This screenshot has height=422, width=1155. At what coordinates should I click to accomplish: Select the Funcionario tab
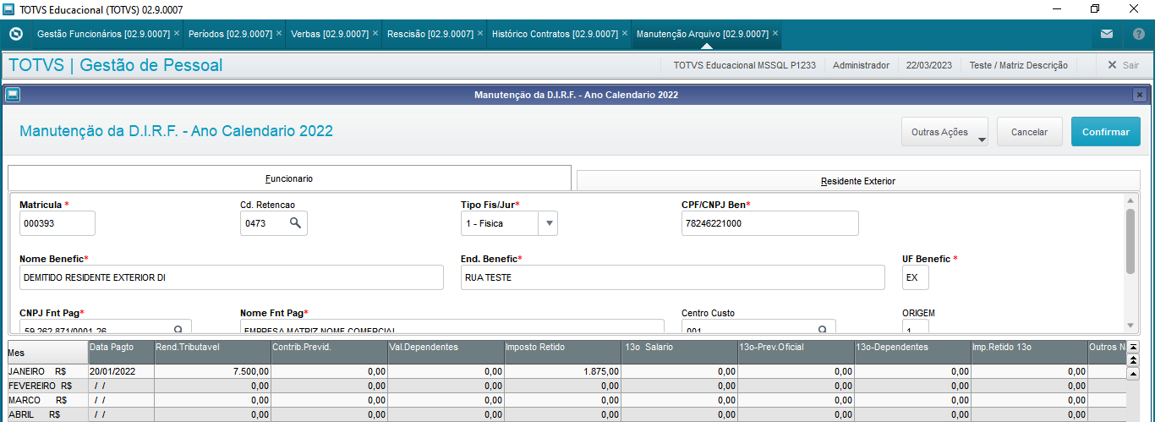click(x=289, y=178)
